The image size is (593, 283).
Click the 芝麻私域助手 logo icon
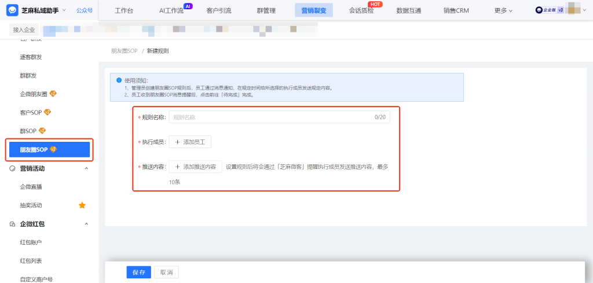13,10
